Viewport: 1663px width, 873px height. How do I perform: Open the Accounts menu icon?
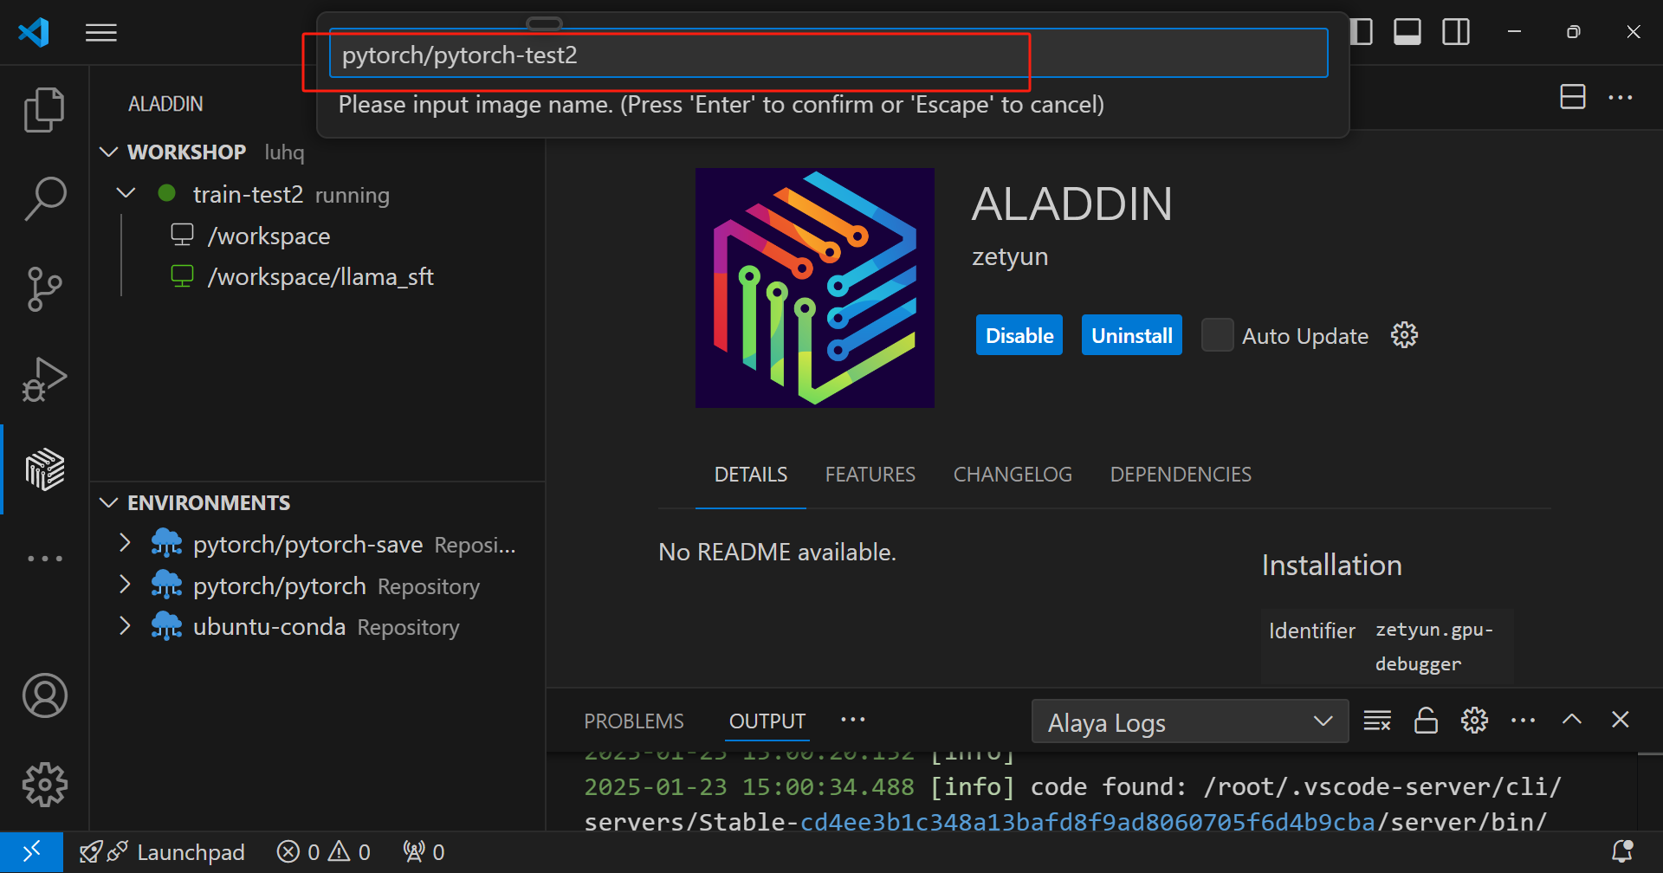pos(44,695)
